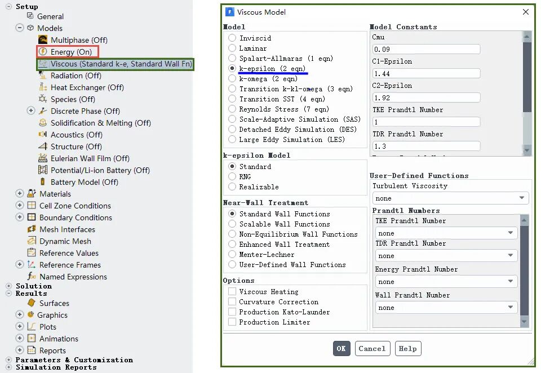Select the Inviscid model radio button
Image resolution: width=541 pixels, height=373 pixels.
coord(232,38)
